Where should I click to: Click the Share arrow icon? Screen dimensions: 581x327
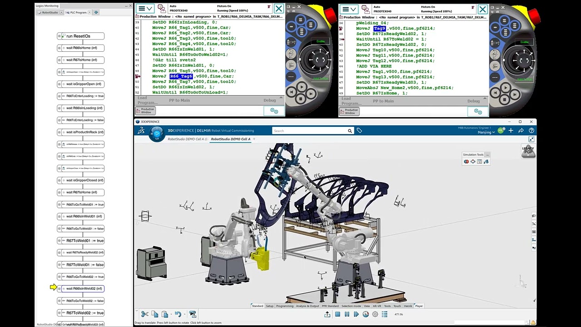tap(521, 131)
